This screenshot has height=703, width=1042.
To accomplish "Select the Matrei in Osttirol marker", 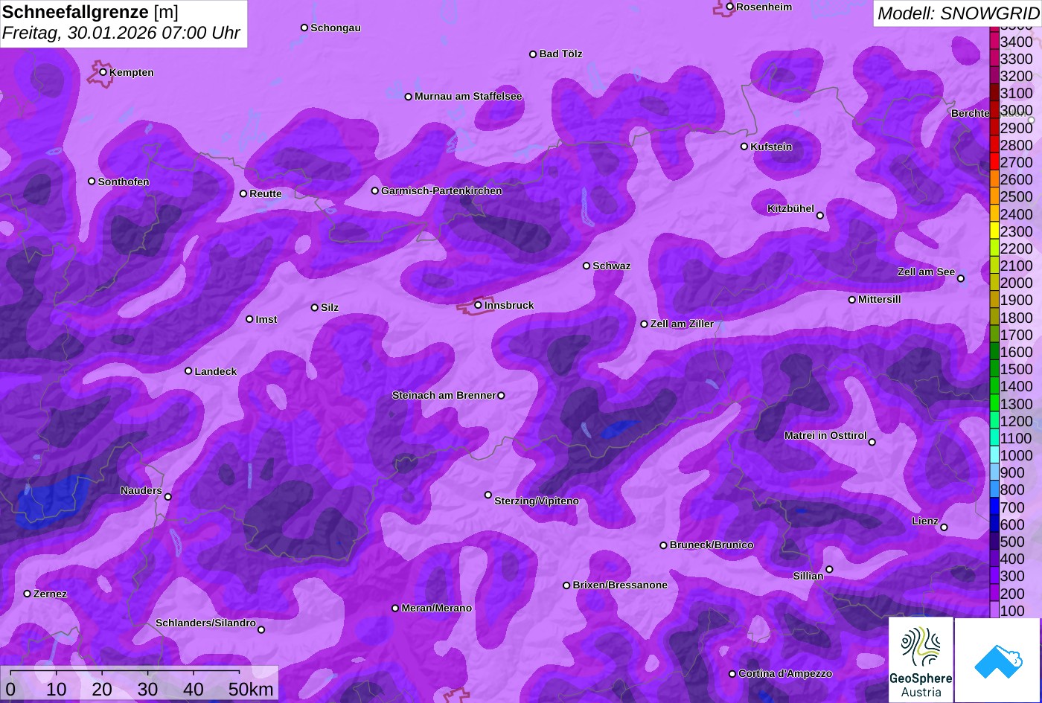I will (872, 442).
